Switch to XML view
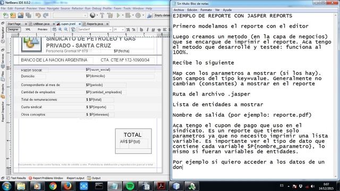This screenshot has width=340, height=191. pyautogui.click(x=28, y=30)
